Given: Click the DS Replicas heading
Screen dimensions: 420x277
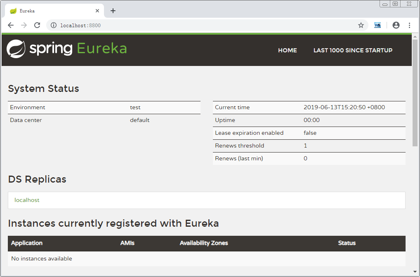Looking at the screenshot, I should [37, 179].
